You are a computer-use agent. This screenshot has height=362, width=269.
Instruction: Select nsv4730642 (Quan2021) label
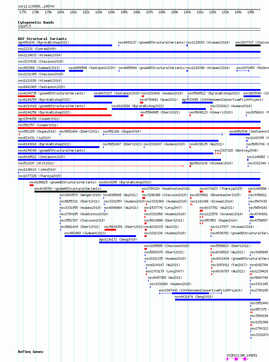pos(159,100)
